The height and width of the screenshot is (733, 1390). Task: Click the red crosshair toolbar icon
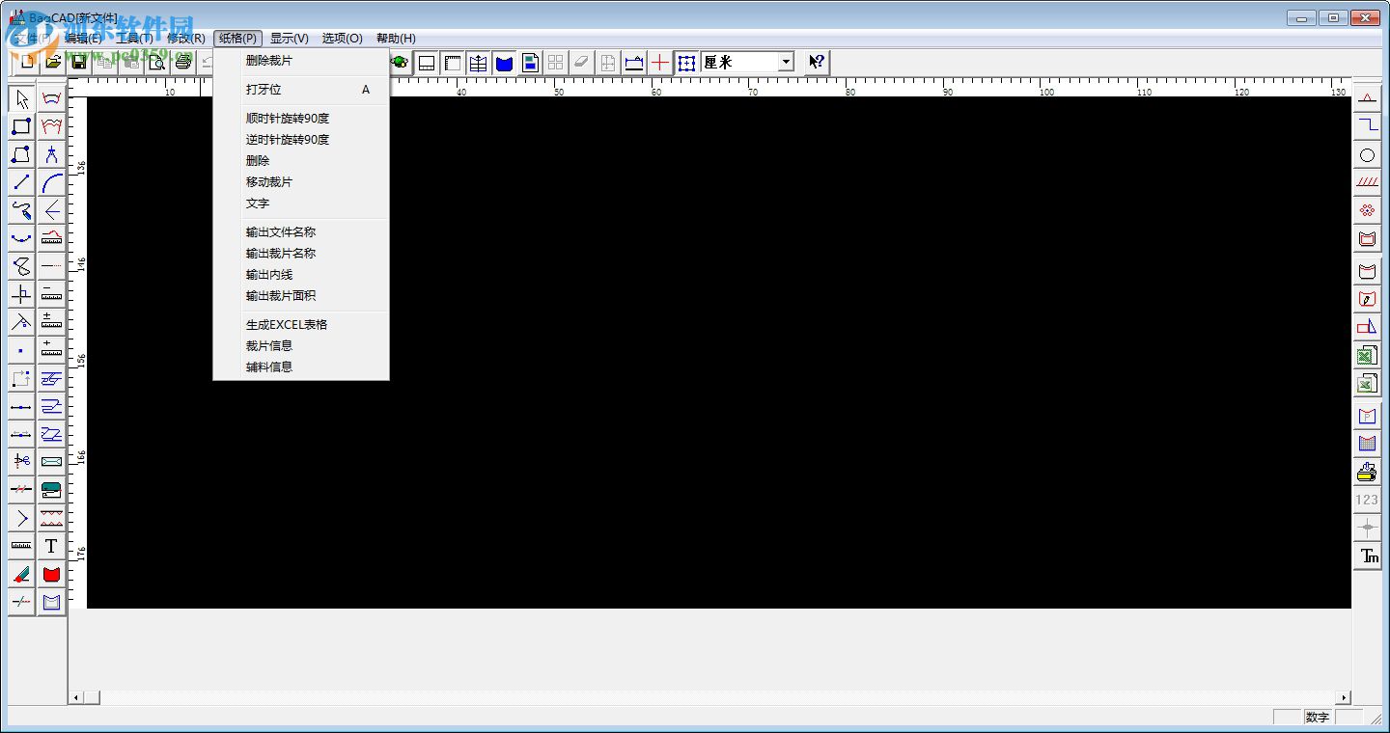[659, 63]
